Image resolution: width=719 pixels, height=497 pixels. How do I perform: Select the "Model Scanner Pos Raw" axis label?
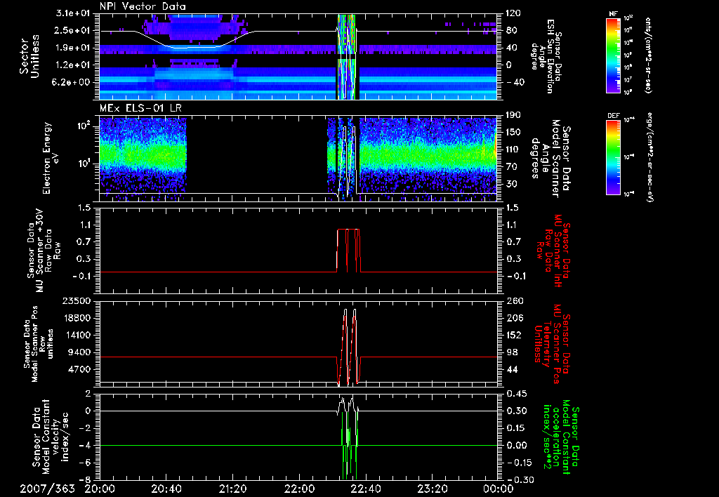[x=39, y=343]
